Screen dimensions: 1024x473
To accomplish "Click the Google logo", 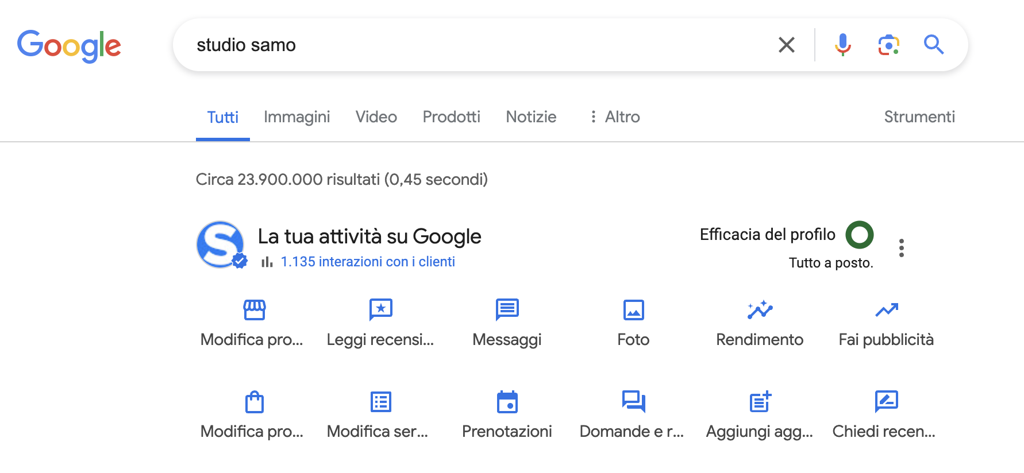I will click(69, 46).
